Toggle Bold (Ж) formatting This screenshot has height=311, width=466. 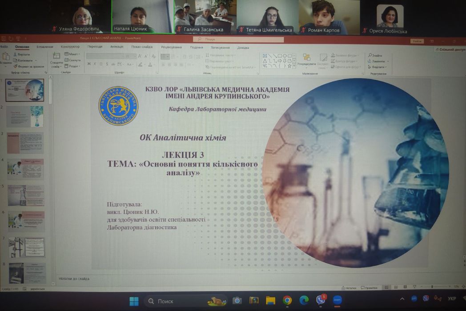89,64
